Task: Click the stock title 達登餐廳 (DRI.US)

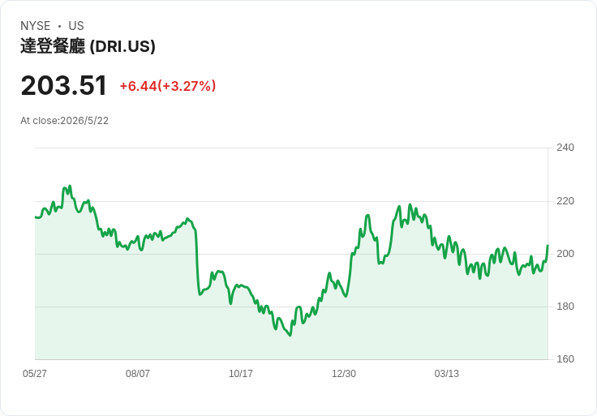Action: click(88, 46)
